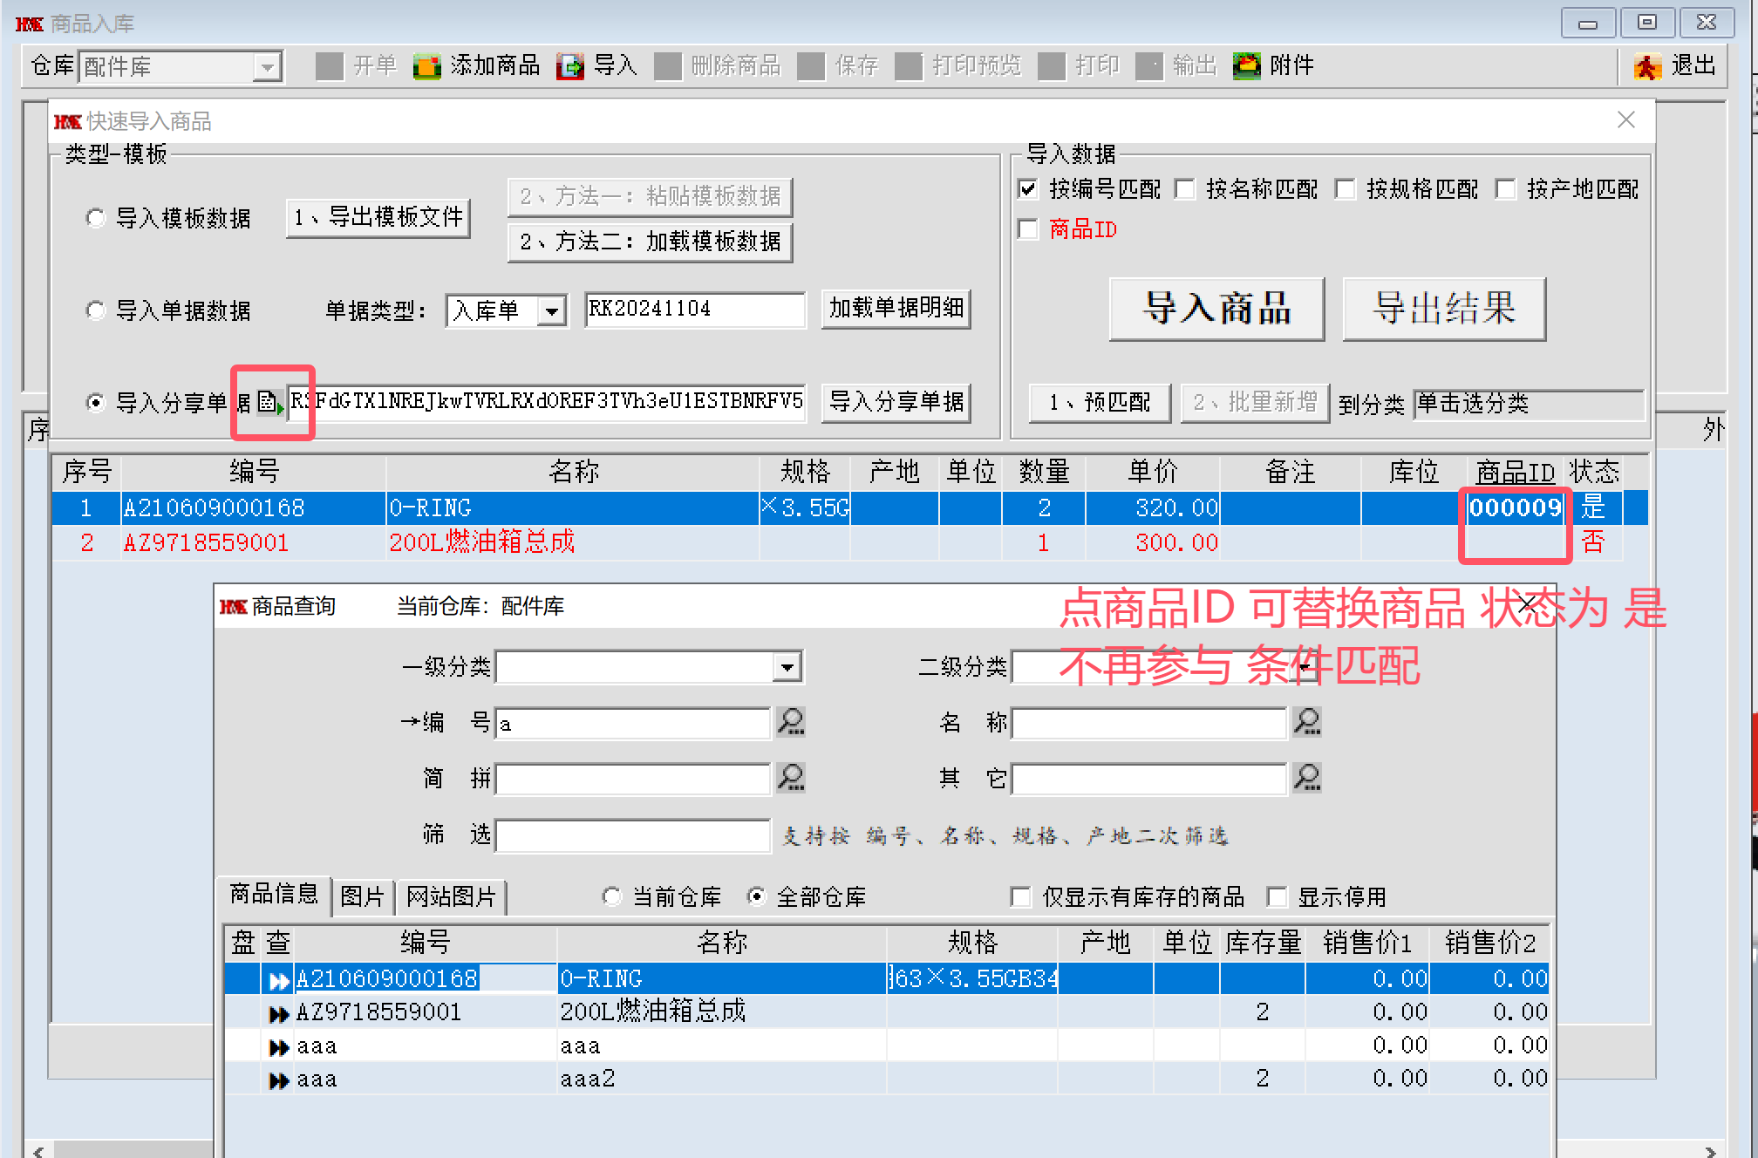Screen dimensions: 1758x1158
Task: Click the 导入分享单据 button
Action: (896, 402)
